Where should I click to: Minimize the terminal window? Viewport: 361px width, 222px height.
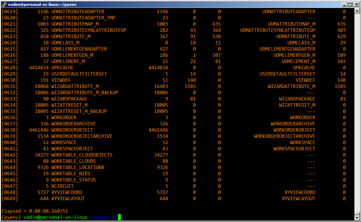(x=344, y=4)
